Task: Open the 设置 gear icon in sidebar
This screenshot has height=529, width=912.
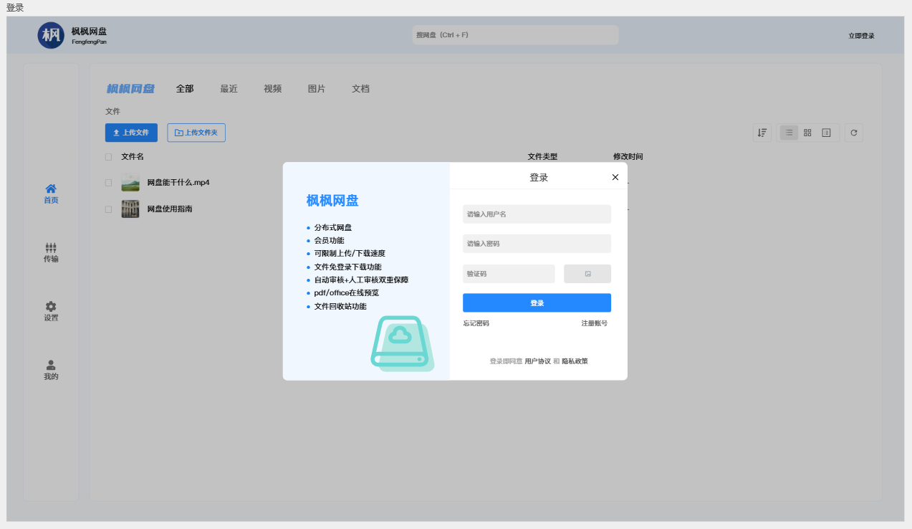Action: point(51,306)
